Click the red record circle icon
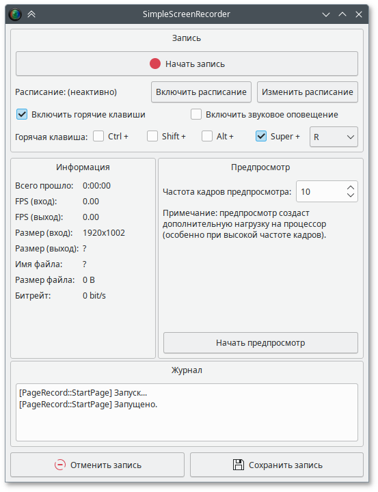378x492 pixels. point(155,64)
